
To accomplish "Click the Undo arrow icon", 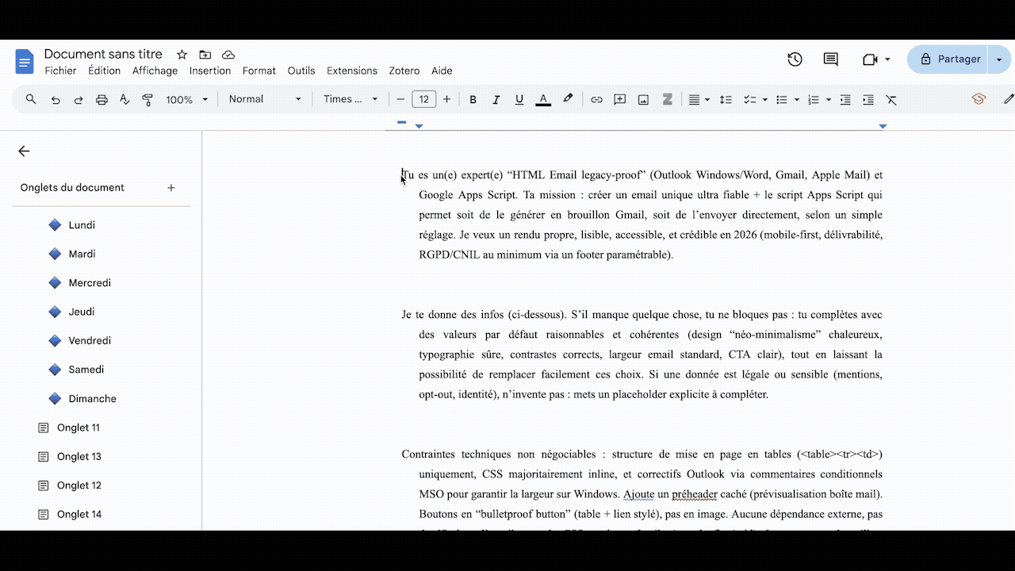I will pyautogui.click(x=56, y=100).
